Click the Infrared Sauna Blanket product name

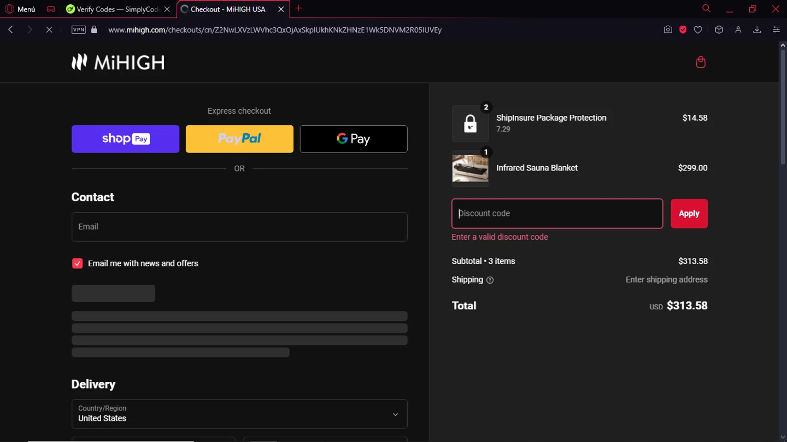537,168
